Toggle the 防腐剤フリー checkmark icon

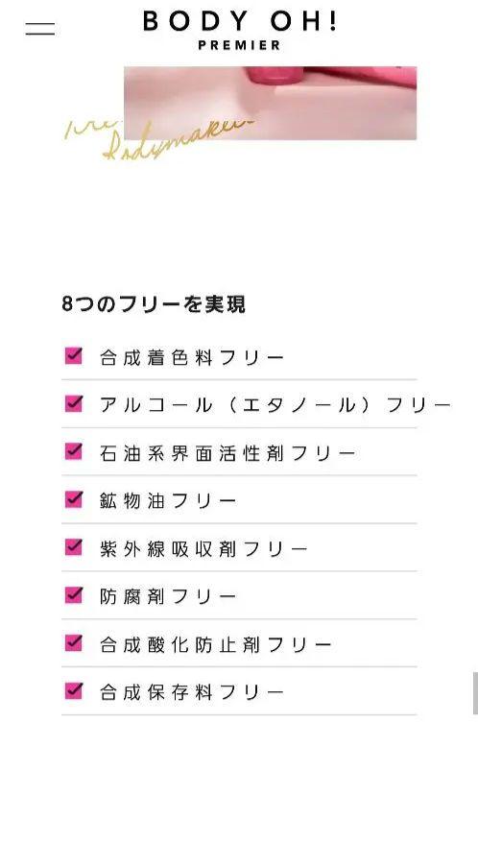pos(74,595)
